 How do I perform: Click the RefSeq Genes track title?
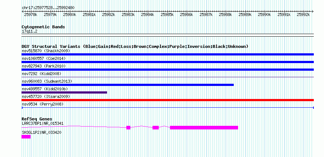pos(37,119)
